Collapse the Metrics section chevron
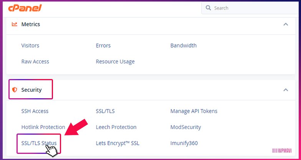This screenshot has height=160, width=301. click(286, 24)
